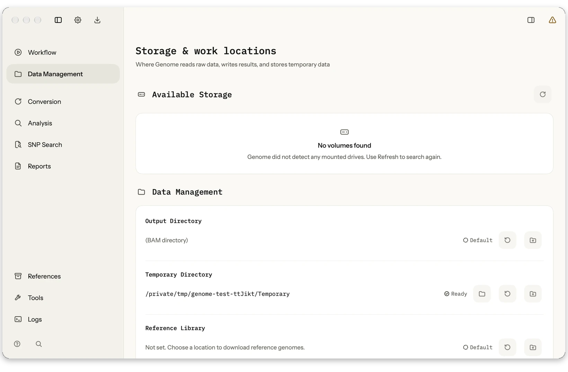Reset the Reference Library location
The width and height of the screenshot is (568, 372).
coord(507,347)
